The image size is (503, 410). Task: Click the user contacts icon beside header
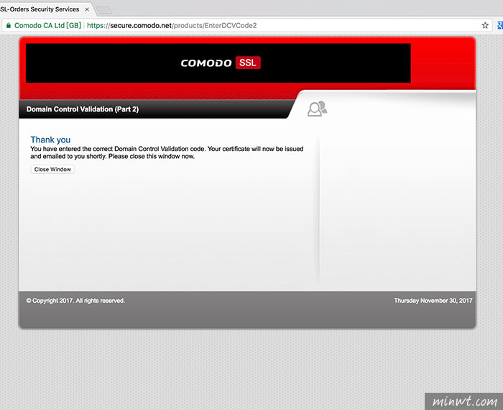pyautogui.click(x=318, y=109)
